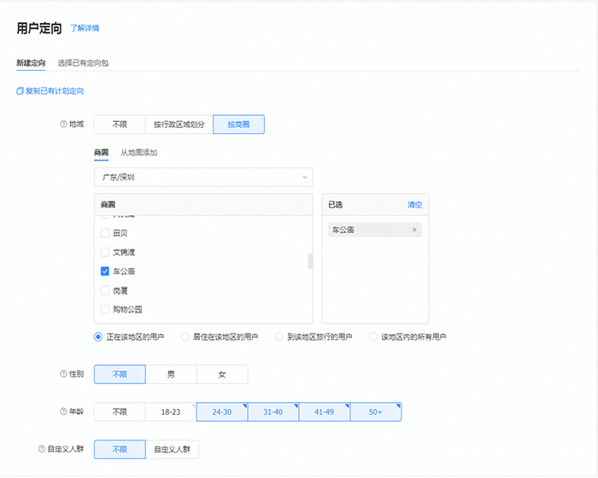Viewport: 598px width, 478px height.
Task: Click the help icon next to 地域
Action: coord(63,125)
